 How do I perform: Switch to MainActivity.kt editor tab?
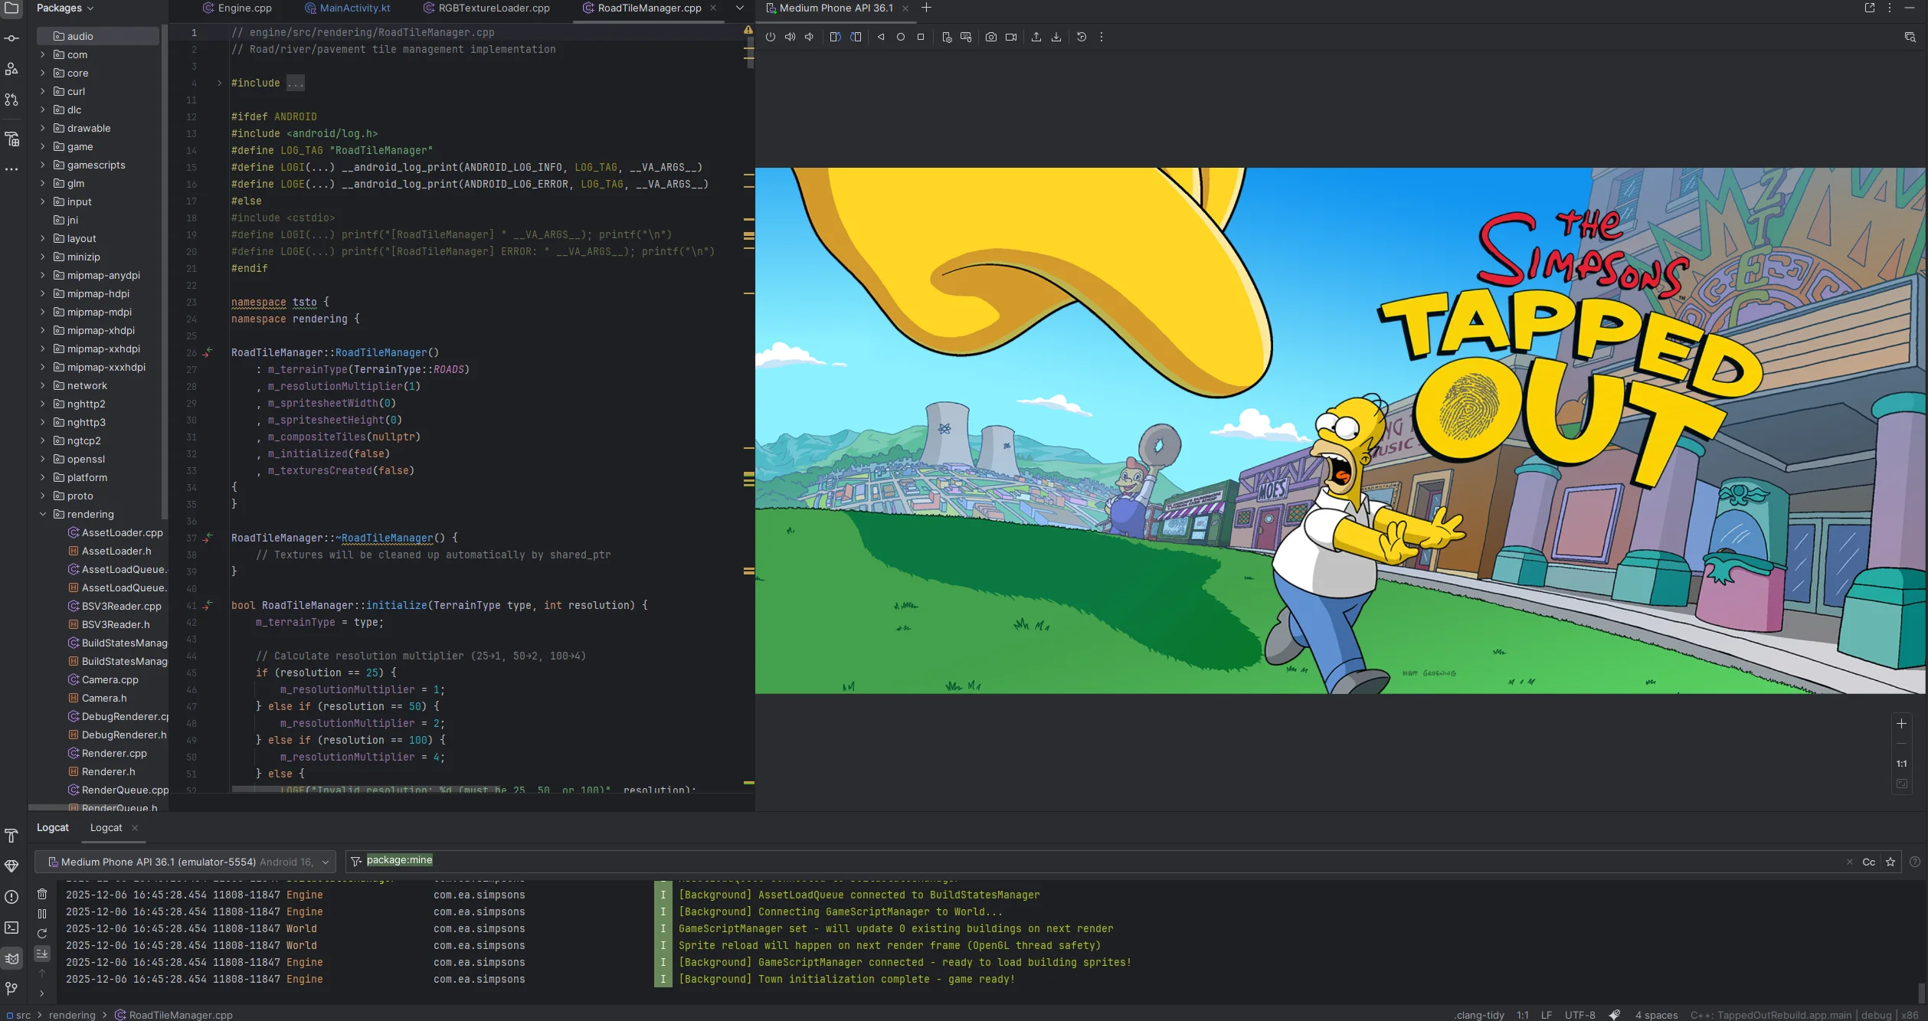(x=347, y=8)
